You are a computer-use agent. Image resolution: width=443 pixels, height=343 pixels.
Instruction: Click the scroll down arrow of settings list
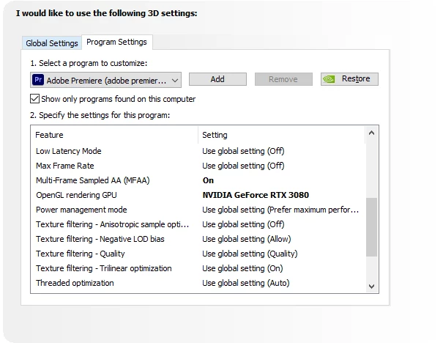[x=371, y=287]
